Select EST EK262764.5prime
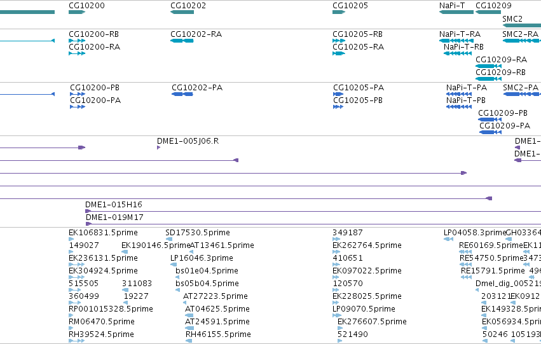541x344 pixels. (336, 252)
